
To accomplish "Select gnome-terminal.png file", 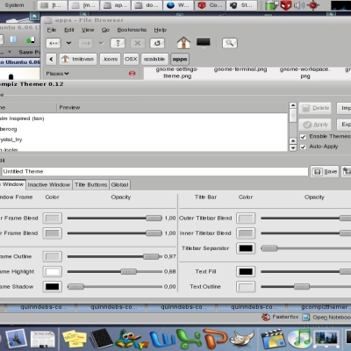I will [240, 69].
